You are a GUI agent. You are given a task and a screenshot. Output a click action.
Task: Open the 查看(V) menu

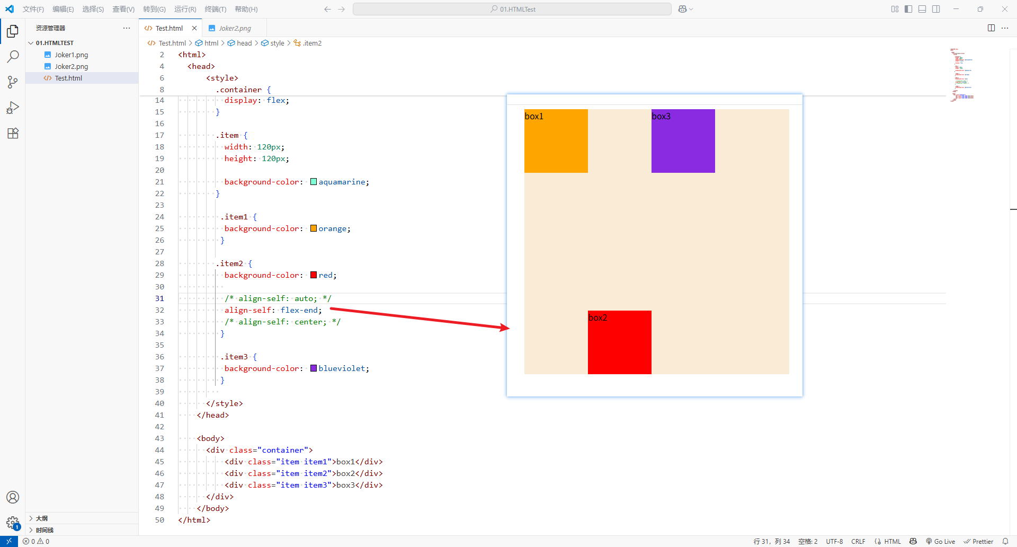(x=123, y=9)
